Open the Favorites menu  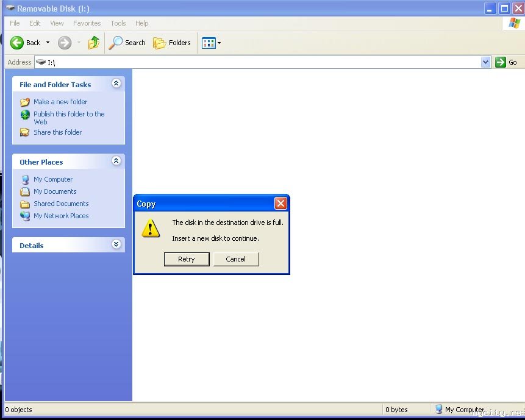pos(87,23)
